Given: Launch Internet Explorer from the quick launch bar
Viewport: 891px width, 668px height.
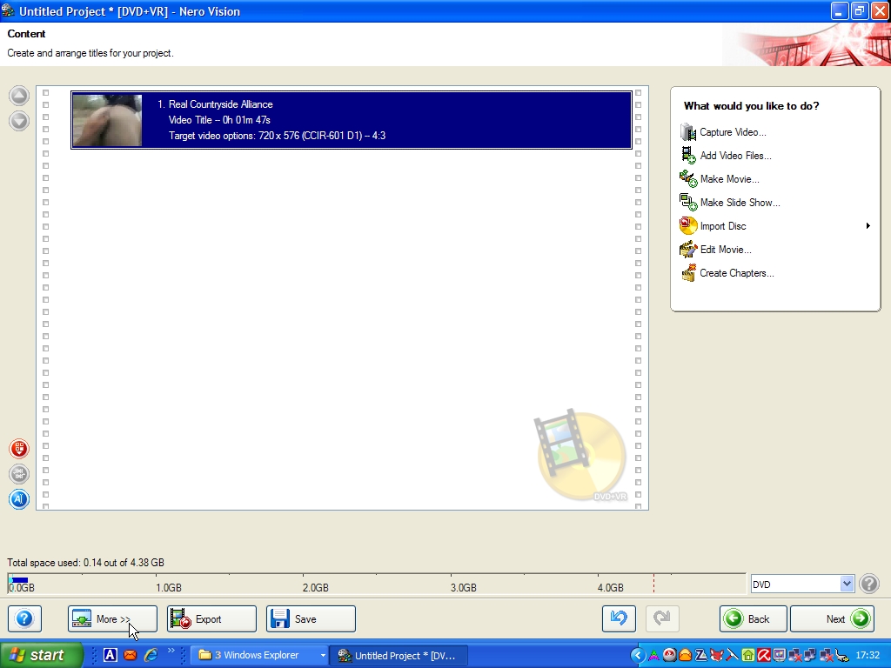Looking at the screenshot, I should (151, 655).
